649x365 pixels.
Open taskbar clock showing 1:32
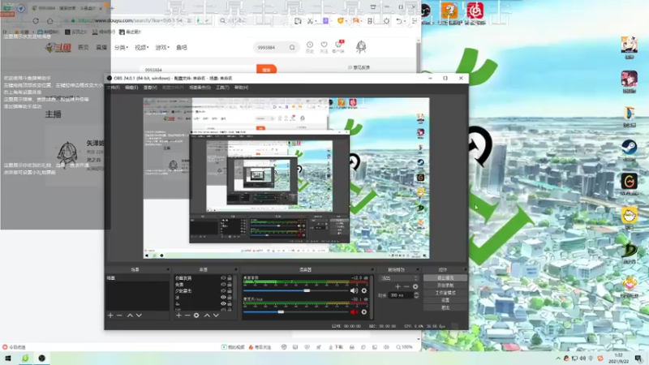(x=619, y=359)
